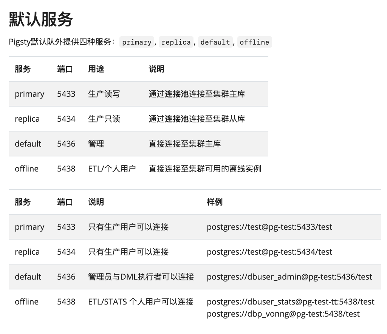This screenshot has height=334, width=387.
Task: Click port 5438 in the ETL/STATS row
Action: pos(66,302)
